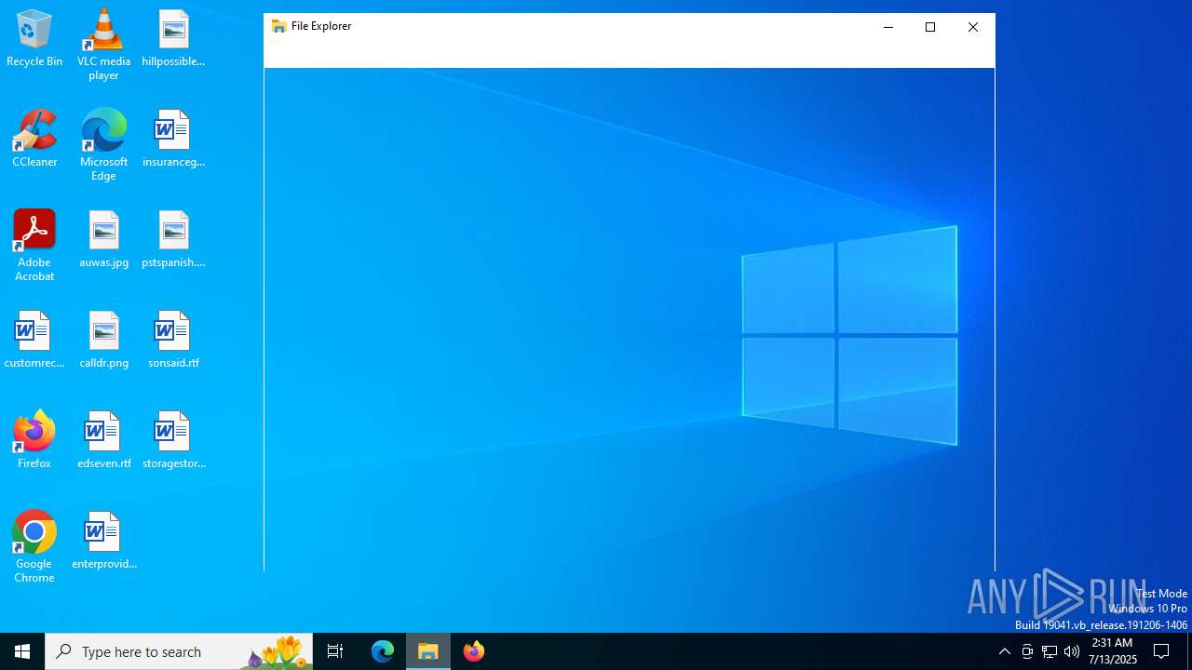The height and width of the screenshot is (670, 1192).
Task: Select the pstspanish image file
Action: click(x=173, y=240)
